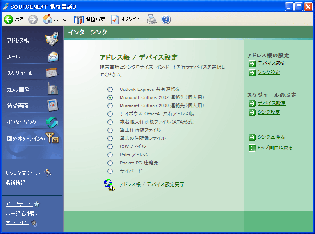
Task: Click arrow icon beside スケジュール デバイス設定
Action: (252, 103)
